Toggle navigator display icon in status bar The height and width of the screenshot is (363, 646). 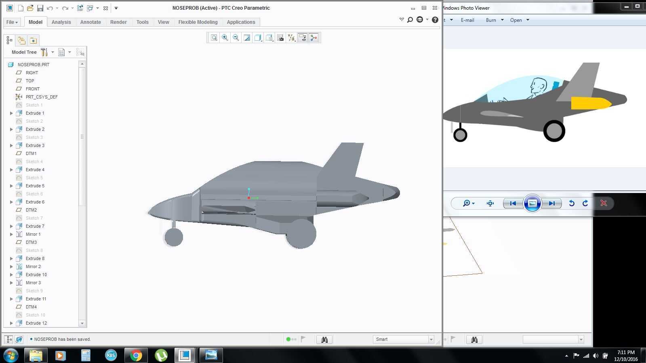click(x=9, y=340)
